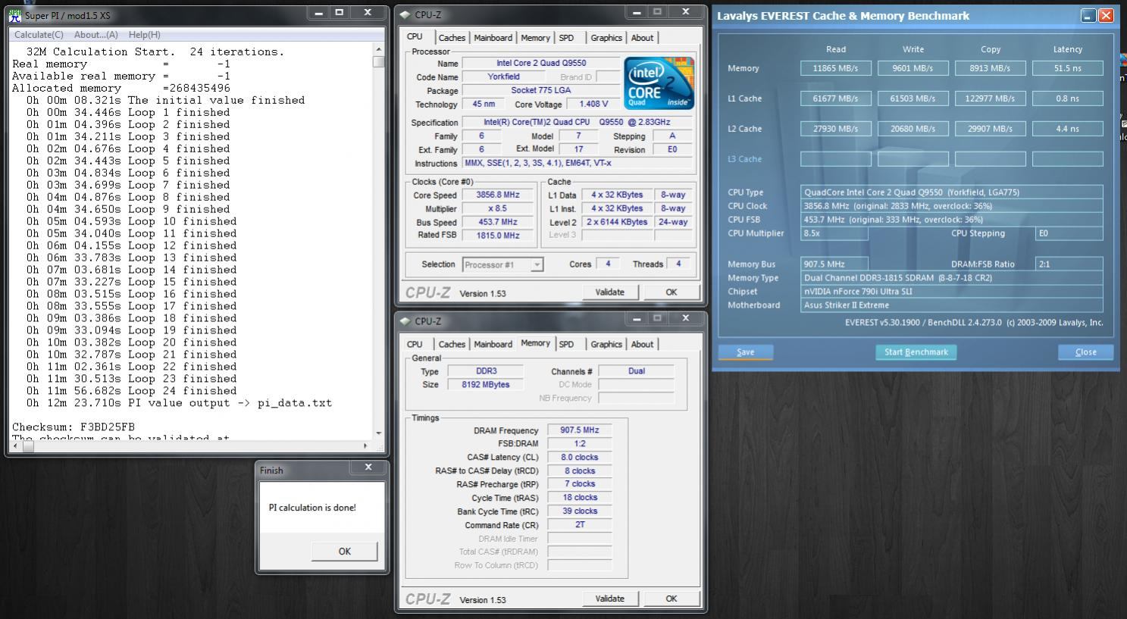Click the Level 2 cache field 2 x 6144 KBytes
The height and width of the screenshot is (619, 1127).
click(617, 222)
